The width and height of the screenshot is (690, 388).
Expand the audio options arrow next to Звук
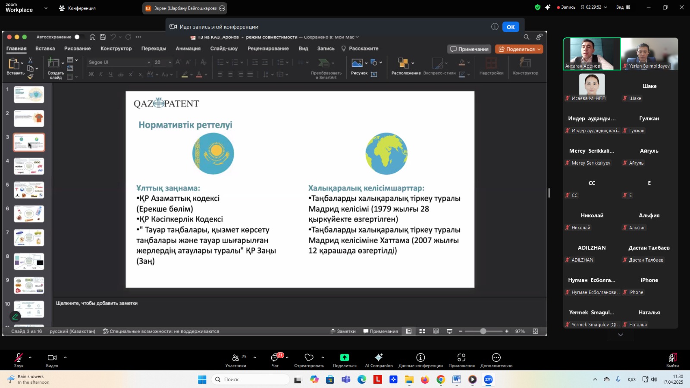(30, 357)
